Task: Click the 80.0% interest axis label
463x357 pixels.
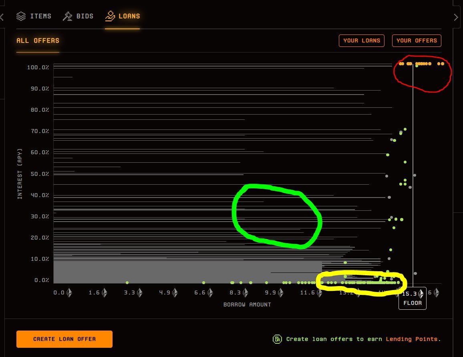Action: coord(40,110)
